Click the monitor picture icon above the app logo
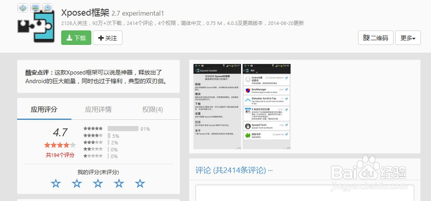The width and height of the screenshot is (431, 201). pos(35,8)
